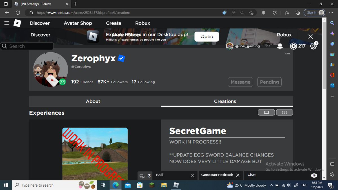Open Edge sidebar Search icon
Screen dimensions: 338x190
332,23
